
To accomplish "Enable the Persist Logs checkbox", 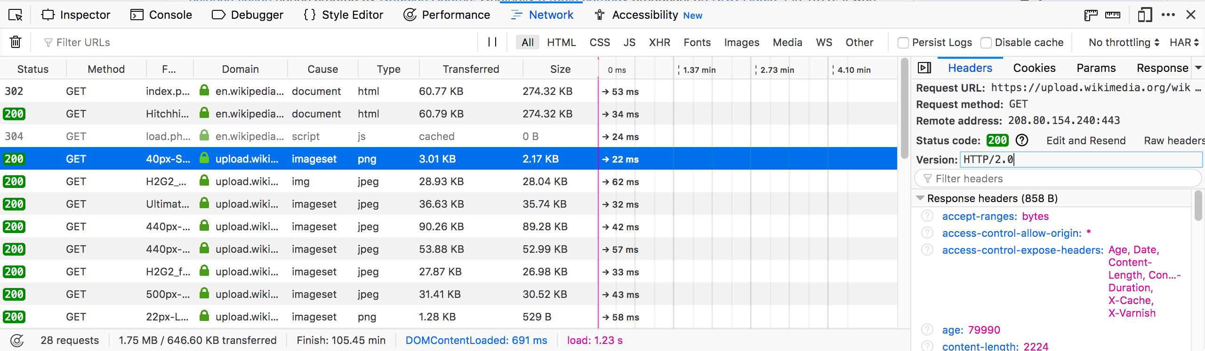I will tap(903, 43).
